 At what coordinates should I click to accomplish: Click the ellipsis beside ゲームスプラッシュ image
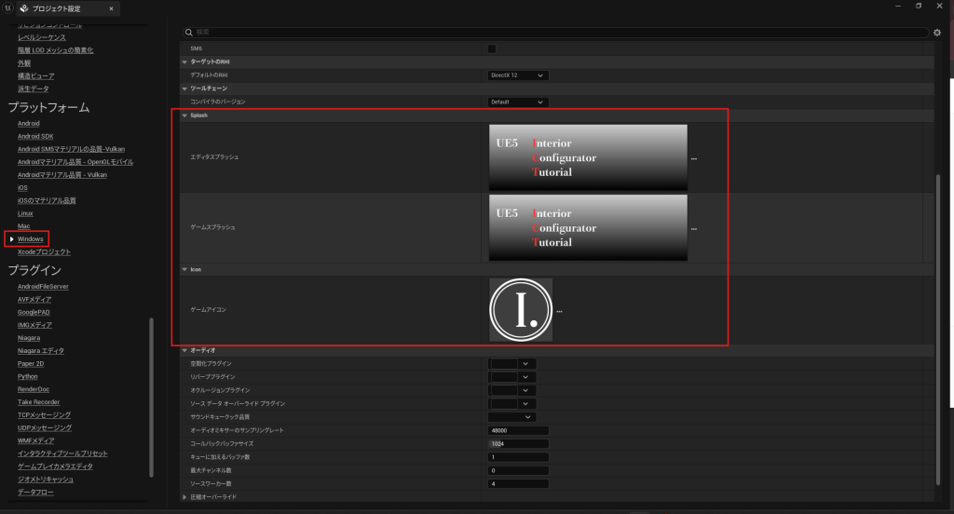694,228
